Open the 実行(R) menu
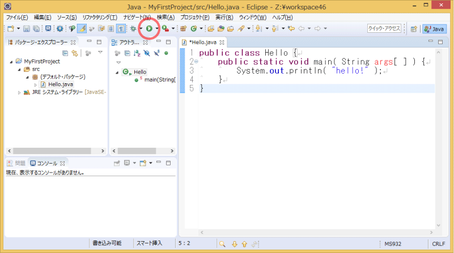This screenshot has height=253, width=454. (224, 18)
